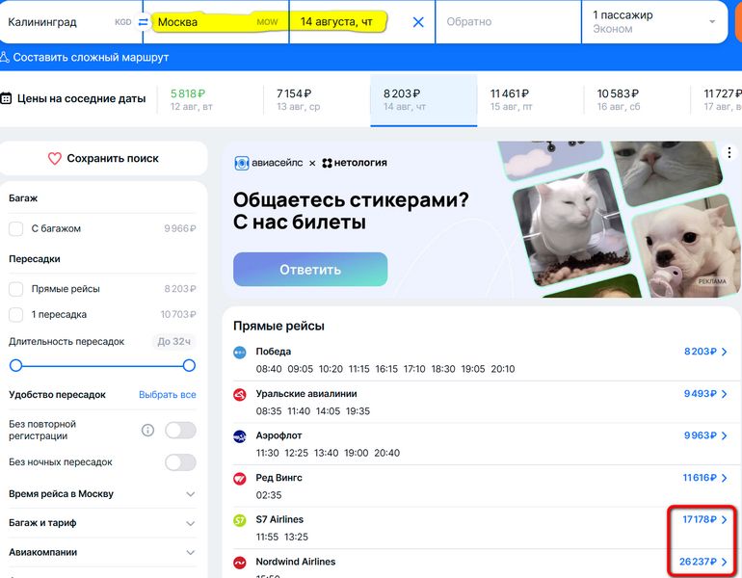Select 16 авг price tab 10583₽

(x=637, y=100)
